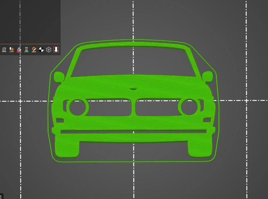Open the multicolor circles coloring icon
This screenshot has width=268, height=199.
click(19, 49)
